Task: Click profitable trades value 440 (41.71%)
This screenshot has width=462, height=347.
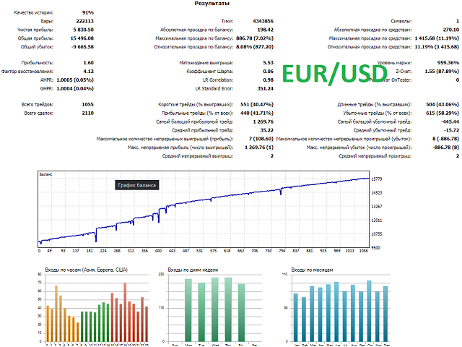Action: coord(257,113)
